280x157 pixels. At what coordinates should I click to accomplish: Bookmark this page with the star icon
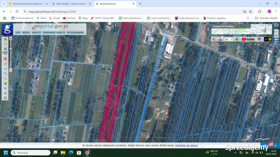[x=250, y=11]
